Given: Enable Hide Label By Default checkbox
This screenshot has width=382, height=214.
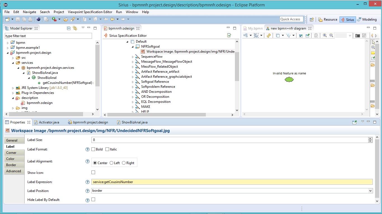Looking at the screenshot, I should 93,200.
